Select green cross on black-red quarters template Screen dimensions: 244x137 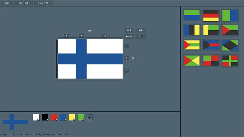tap(230, 61)
